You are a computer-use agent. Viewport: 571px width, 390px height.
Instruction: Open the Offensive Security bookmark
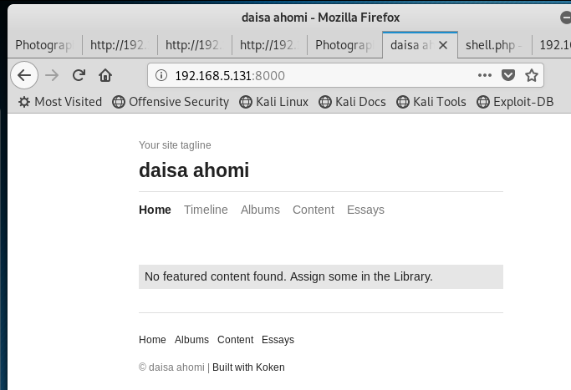pos(171,102)
